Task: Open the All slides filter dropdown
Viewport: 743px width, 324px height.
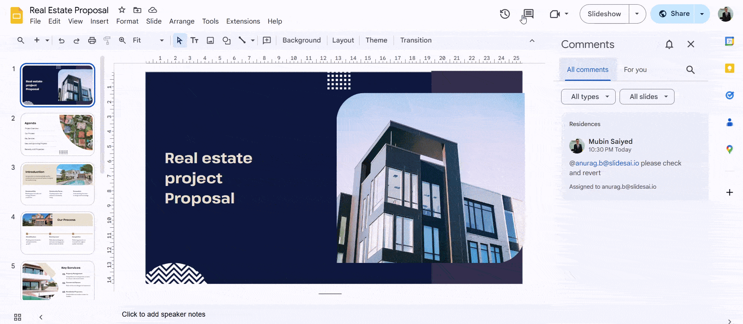Action: (647, 97)
